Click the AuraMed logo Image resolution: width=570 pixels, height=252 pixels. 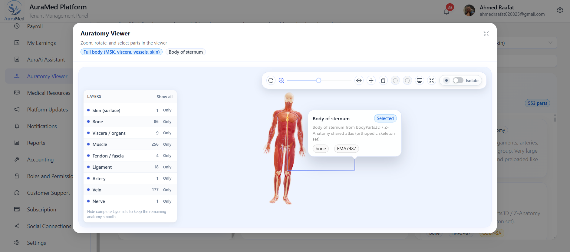[14, 11]
